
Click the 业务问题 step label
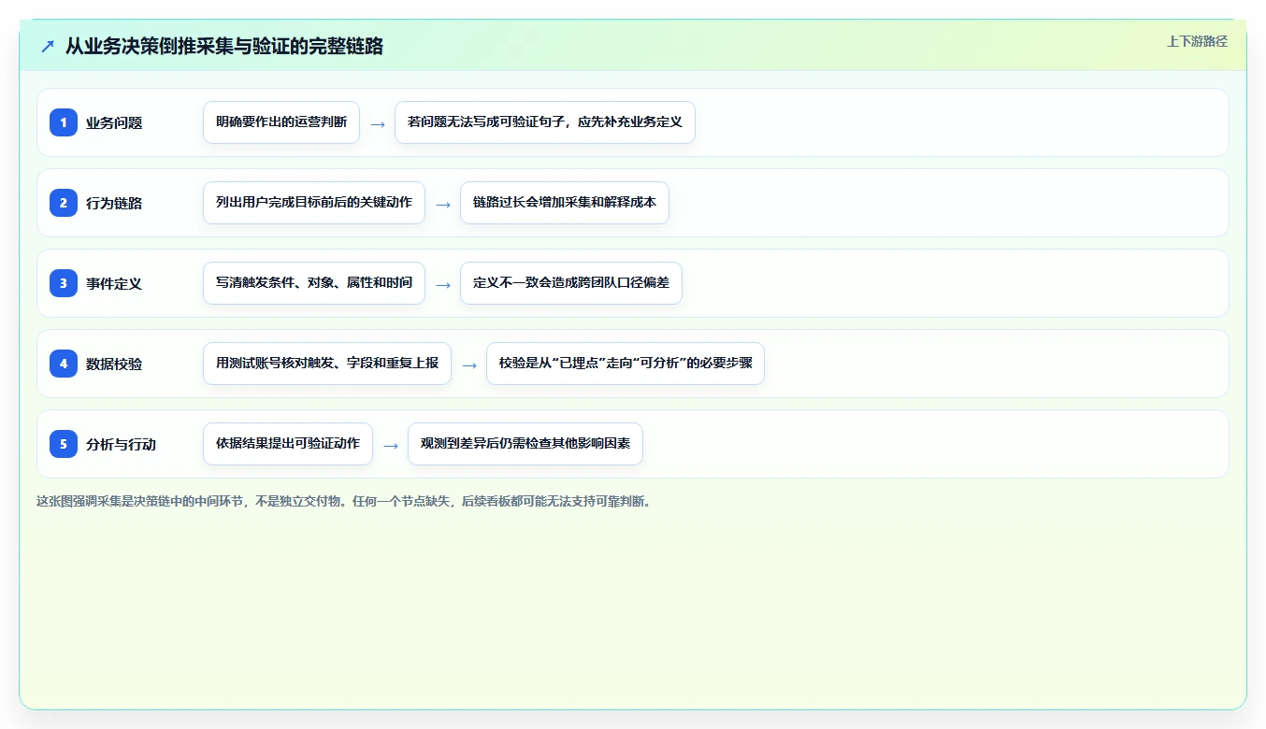click(114, 122)
